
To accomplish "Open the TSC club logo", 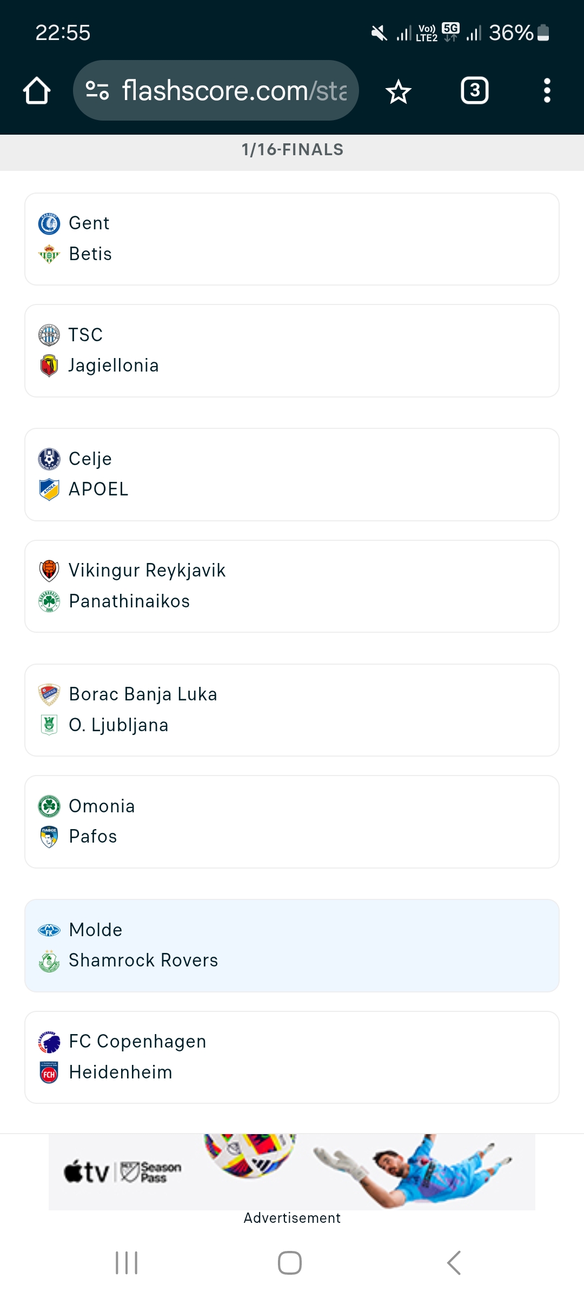I will [49, 335].
